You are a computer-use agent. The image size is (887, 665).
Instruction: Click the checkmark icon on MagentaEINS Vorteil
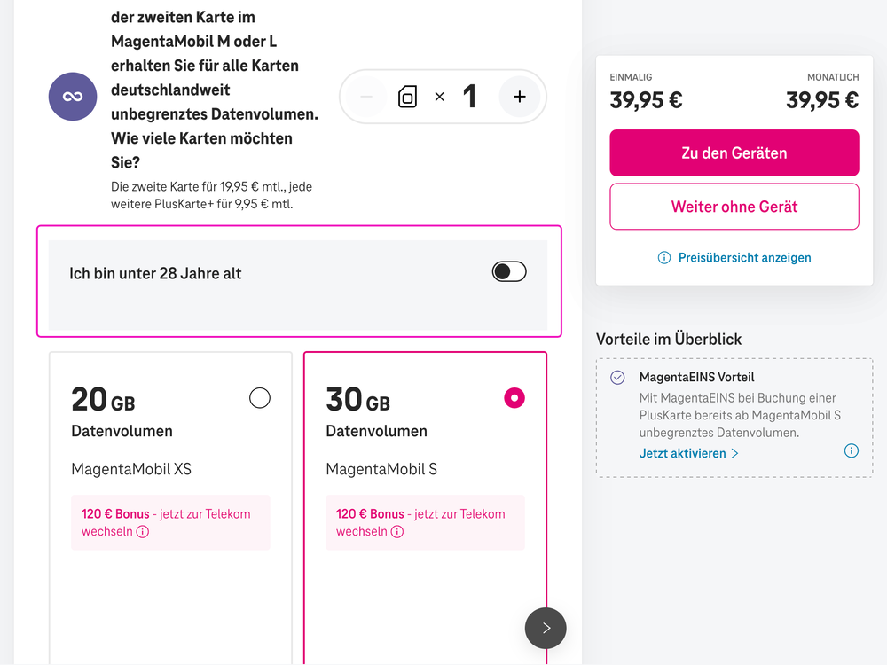click(x=616, y=378)
